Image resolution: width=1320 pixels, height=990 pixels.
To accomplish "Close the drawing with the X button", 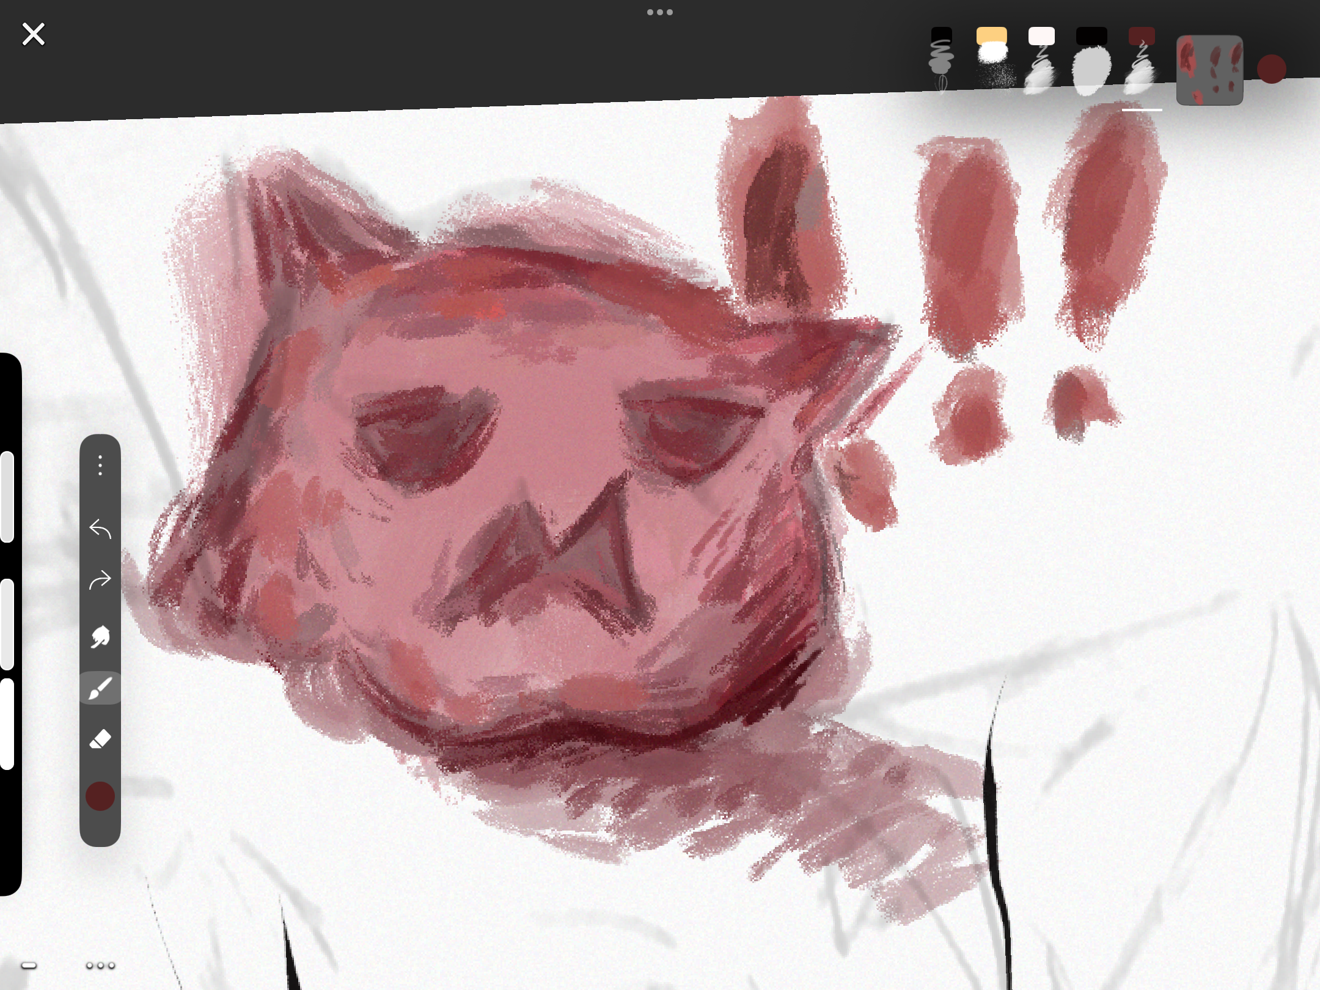I will pyautogui.click(x=34, y=34).
